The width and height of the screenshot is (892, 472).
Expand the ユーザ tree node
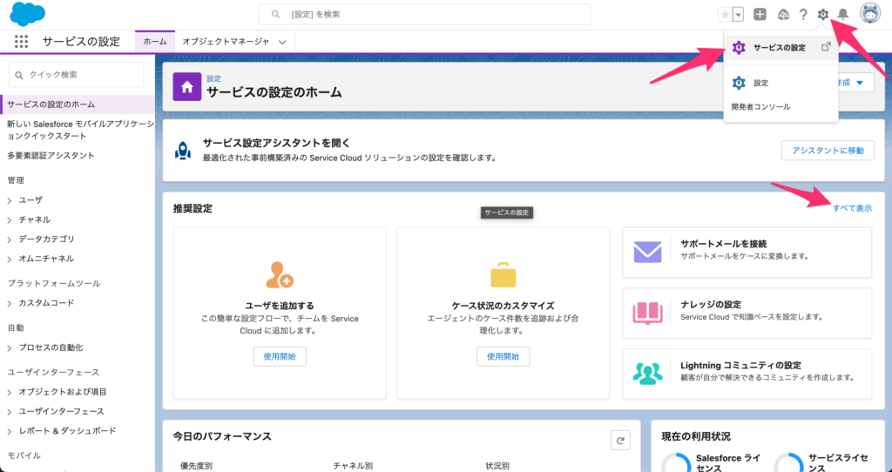pyautogui.click(x=9, y=201)
